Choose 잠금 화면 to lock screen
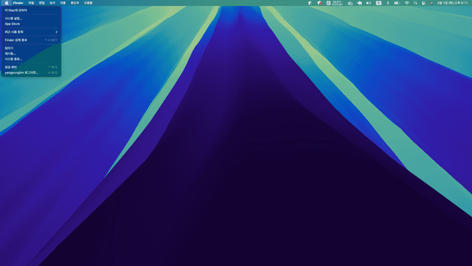 pyautogui.click(x=31, y=67)
